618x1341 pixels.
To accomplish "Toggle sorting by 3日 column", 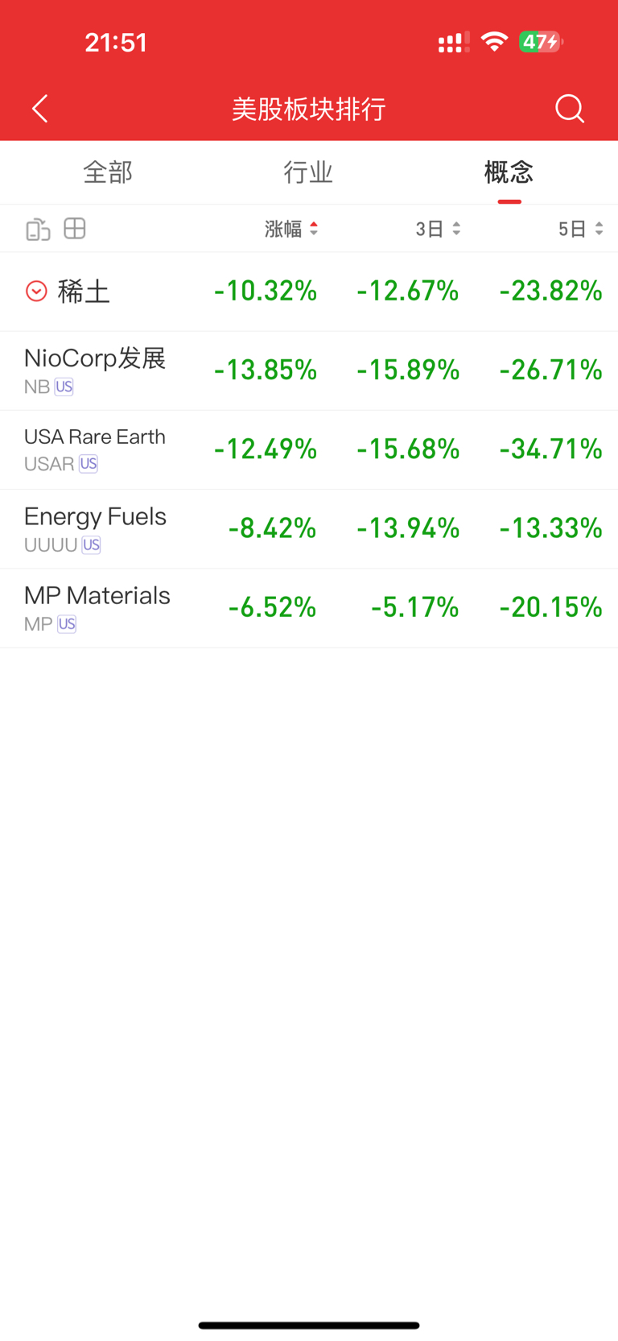I will pos(438,230).
